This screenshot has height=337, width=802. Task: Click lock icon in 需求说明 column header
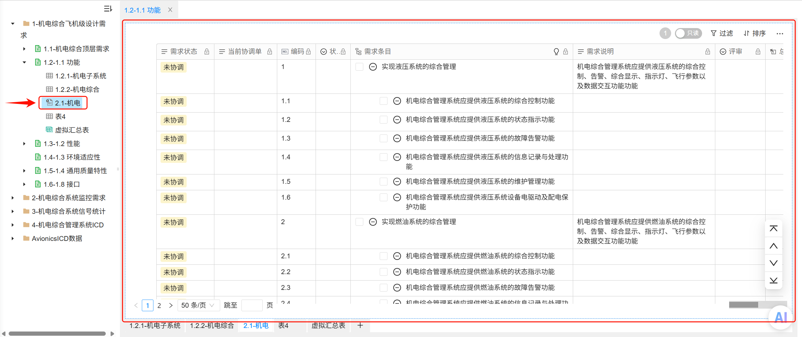708,52
